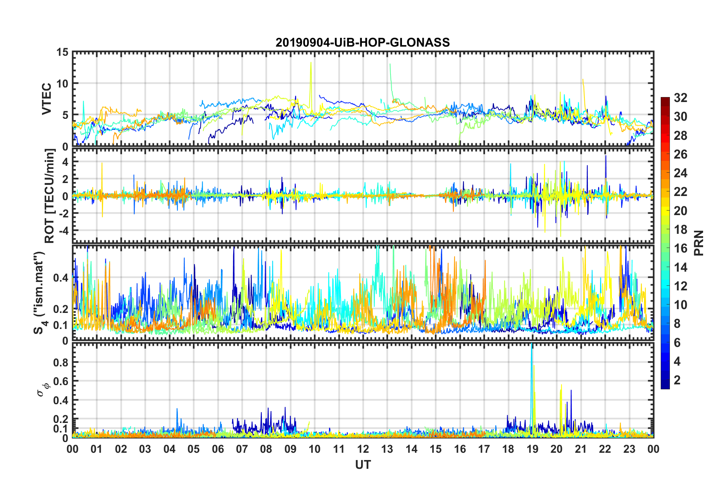Click ROT axis tick label -2
Screen dimensions: 726x486
(63, 214)
